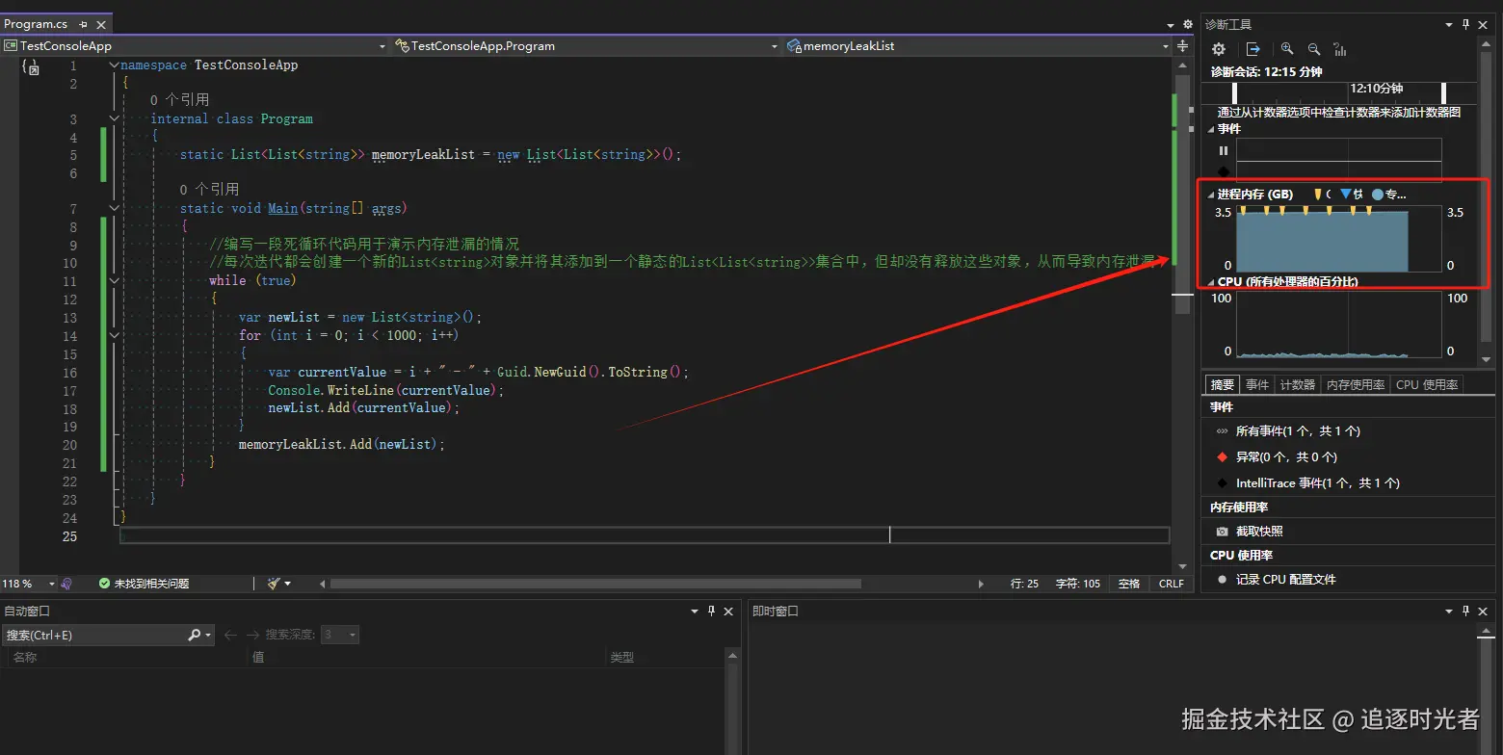Collapse the 事件 graph section

pos(1212,129)
